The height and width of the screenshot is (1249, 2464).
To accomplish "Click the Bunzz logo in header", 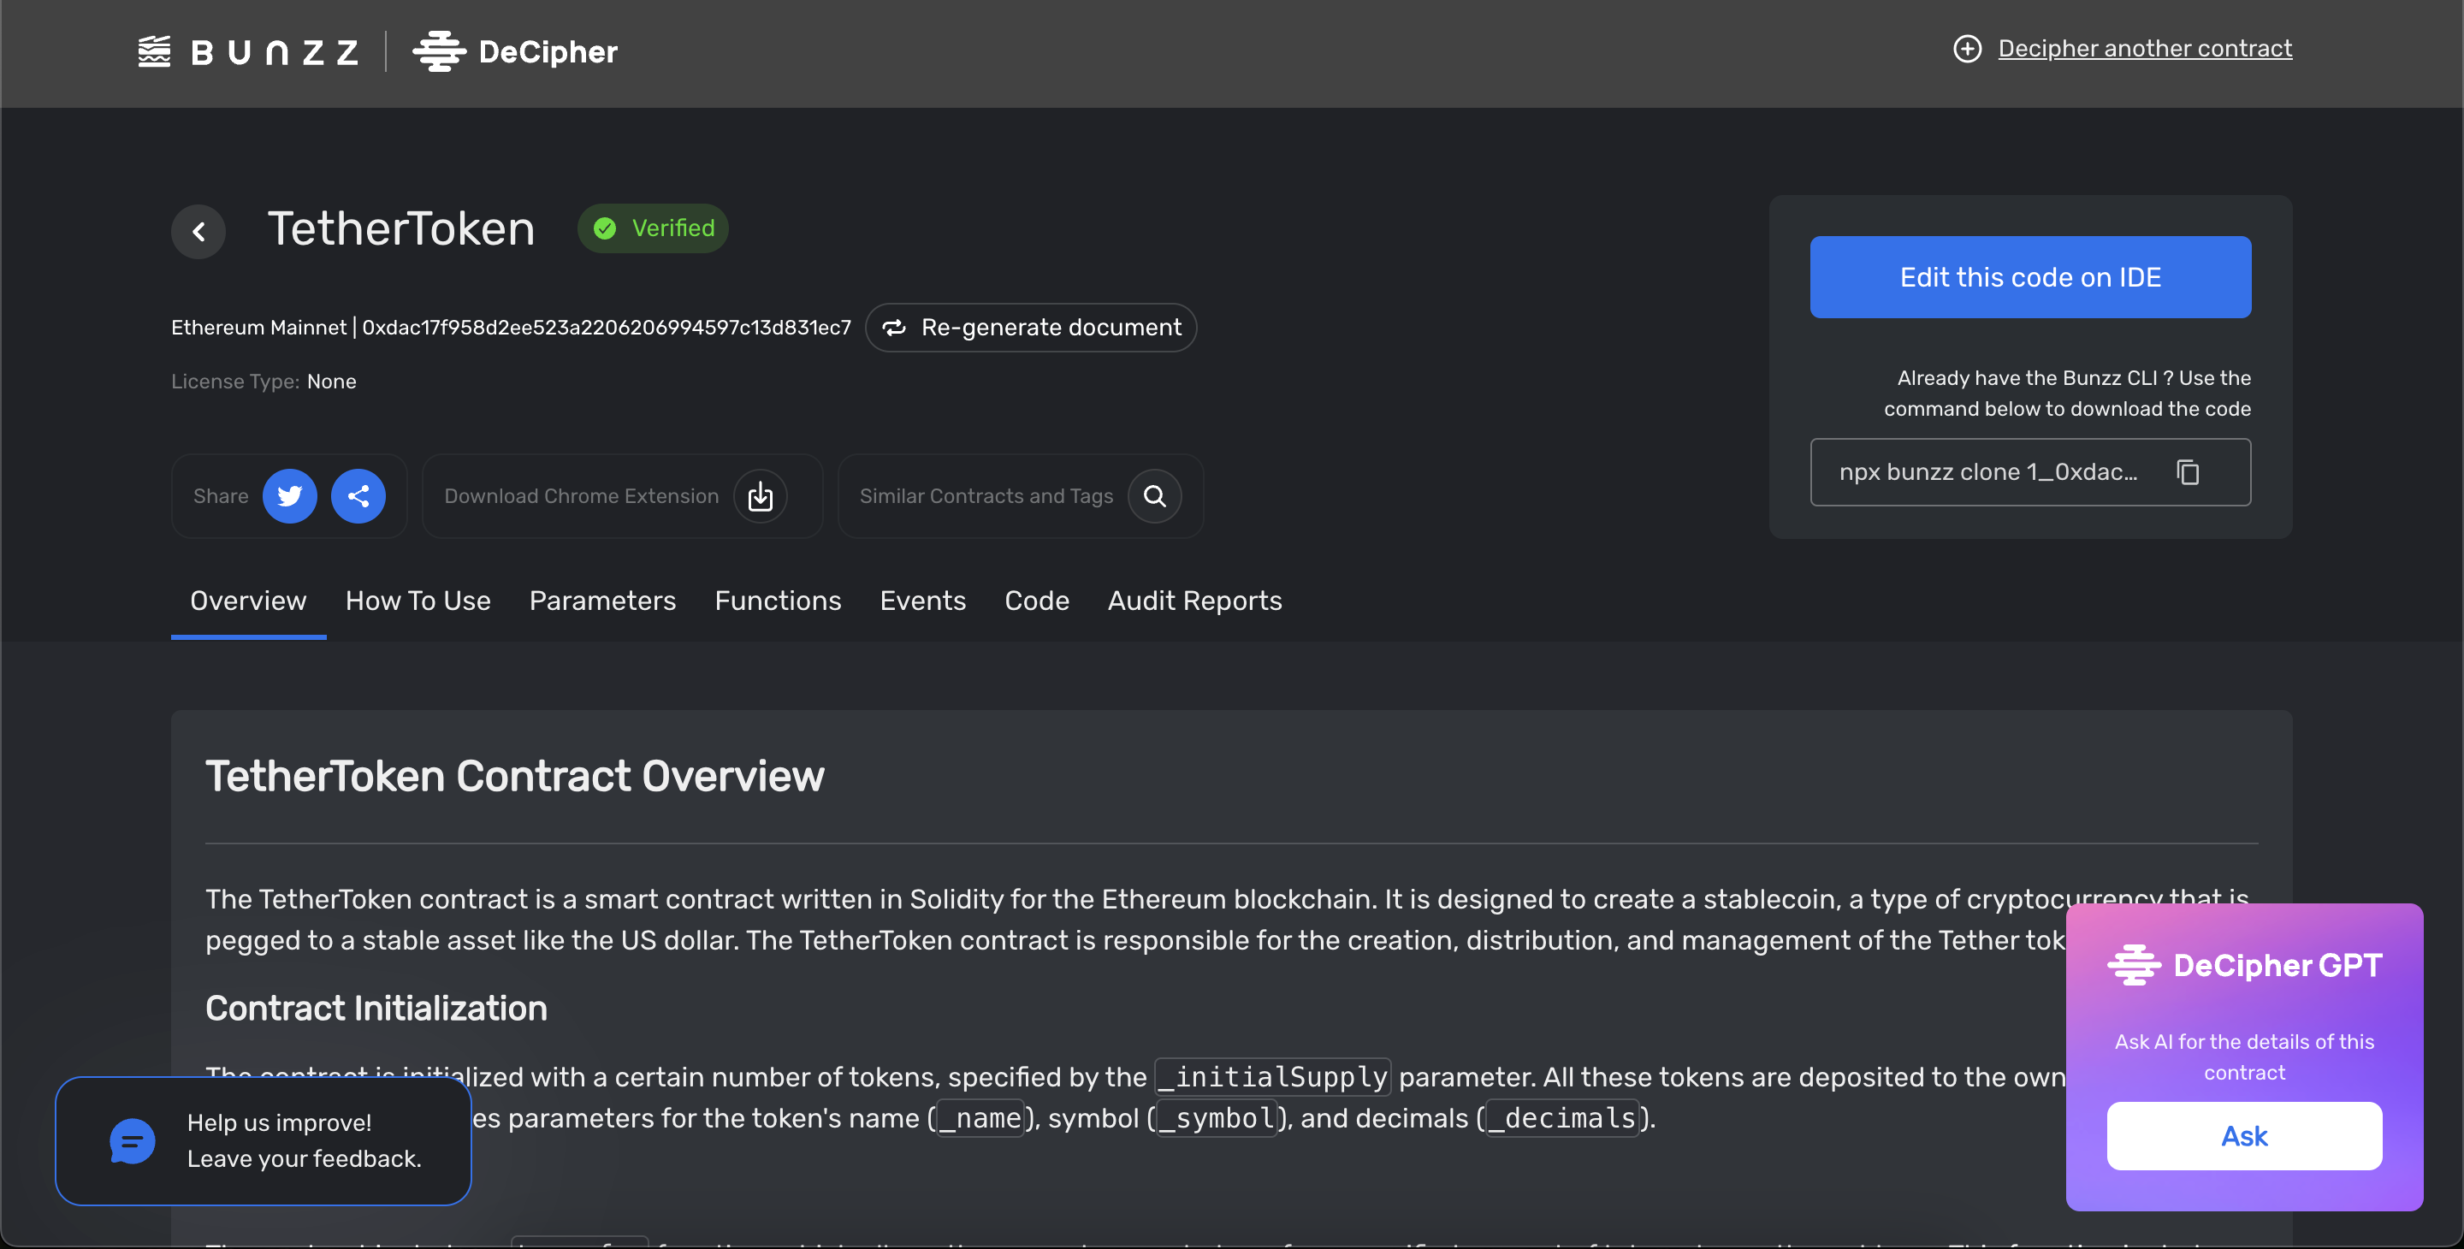I will 248,51.
